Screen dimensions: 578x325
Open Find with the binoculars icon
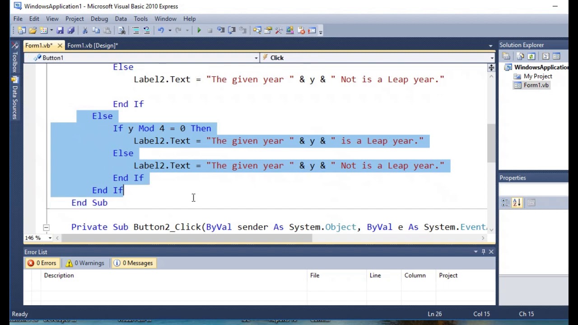pos(121,30)
